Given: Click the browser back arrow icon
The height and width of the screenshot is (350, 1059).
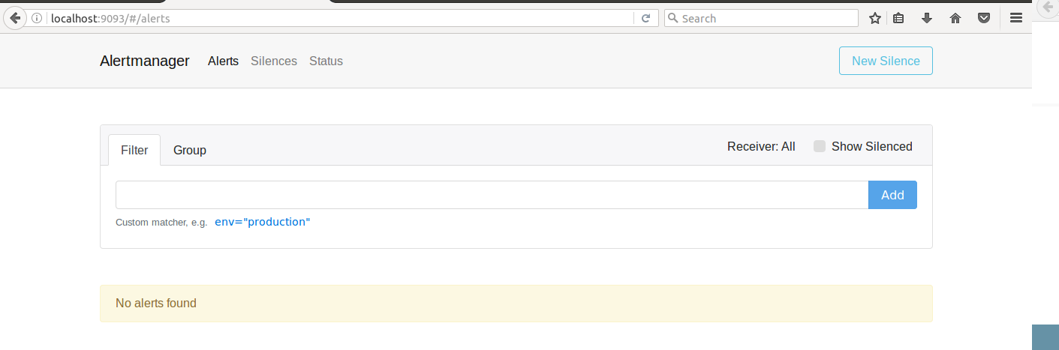Looking at the screenshot, I should point(14,18).
